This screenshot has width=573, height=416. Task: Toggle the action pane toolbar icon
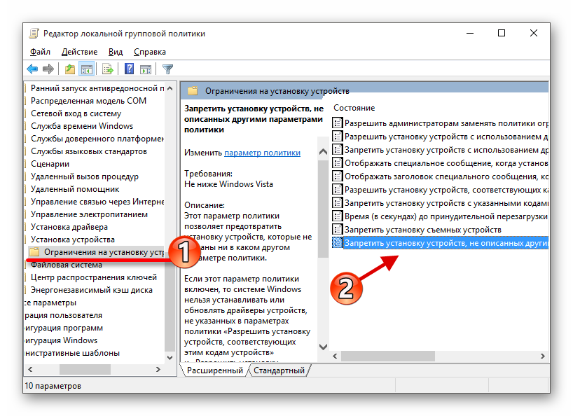[146, 69]
